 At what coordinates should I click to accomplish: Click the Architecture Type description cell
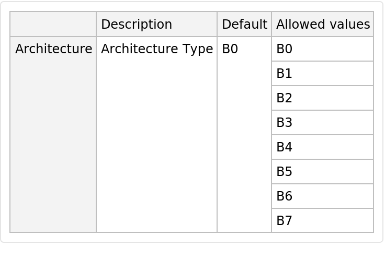[156, 49]
